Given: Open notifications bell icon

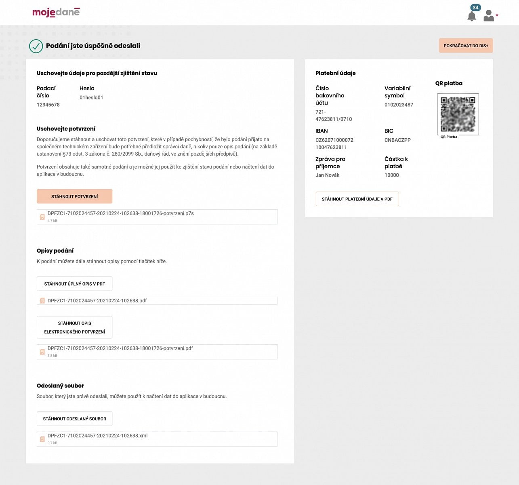Looking at the screenshot, I should coord(471,17).
